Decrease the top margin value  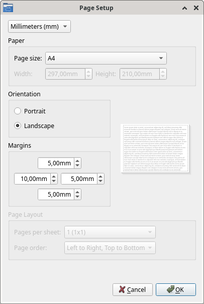pos(77,165)
